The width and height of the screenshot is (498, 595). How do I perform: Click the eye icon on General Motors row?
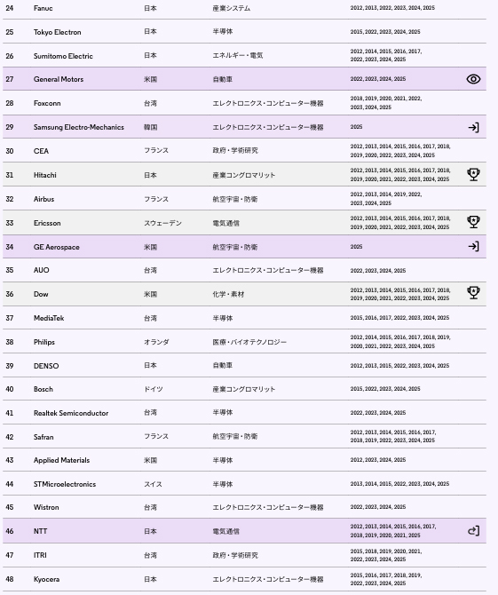[473, 79]
